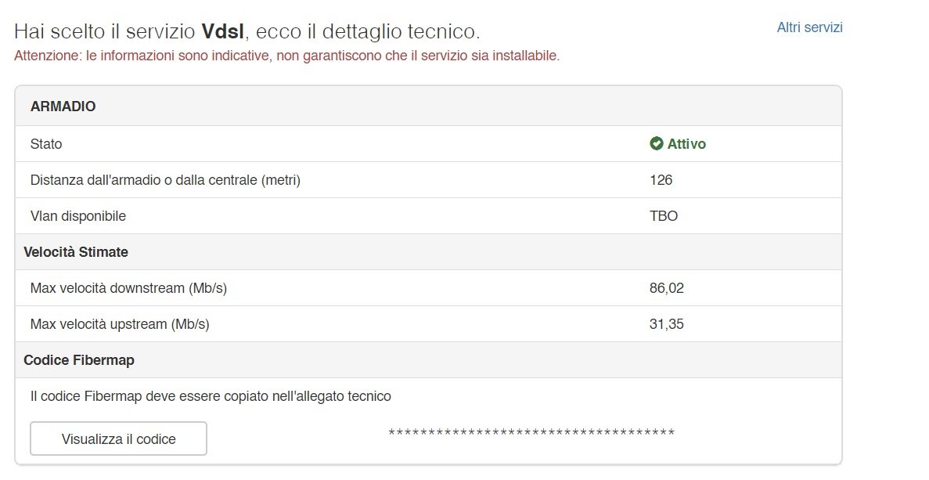Click the Distanza dall'armadio row label

(x=165, y=180)
